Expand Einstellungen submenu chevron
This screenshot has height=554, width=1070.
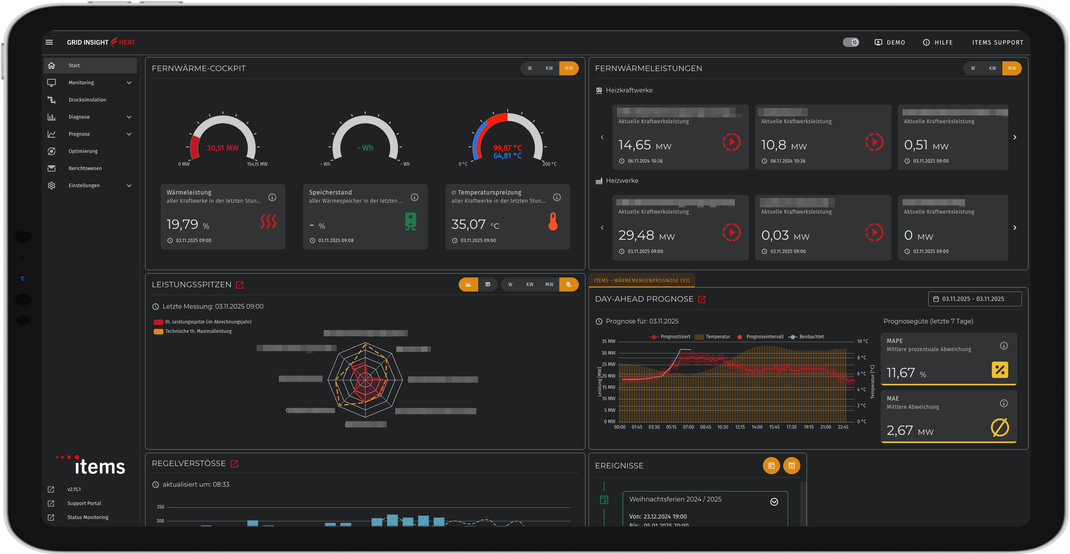pyautogui.click(x=129, y=186)
